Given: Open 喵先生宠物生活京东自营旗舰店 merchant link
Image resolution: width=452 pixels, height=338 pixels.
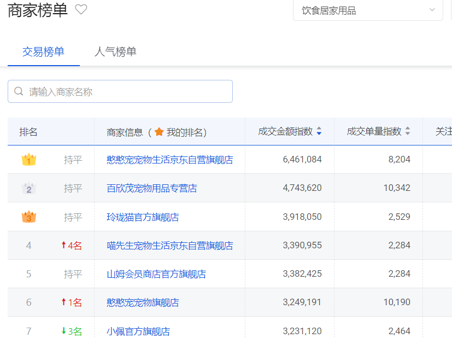Looking at the screenshot, I should click(x=170, y=246).
